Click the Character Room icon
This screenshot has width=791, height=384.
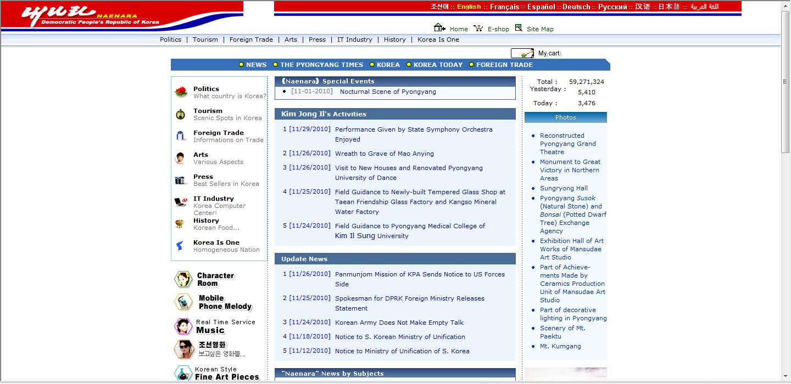[183, 279]
